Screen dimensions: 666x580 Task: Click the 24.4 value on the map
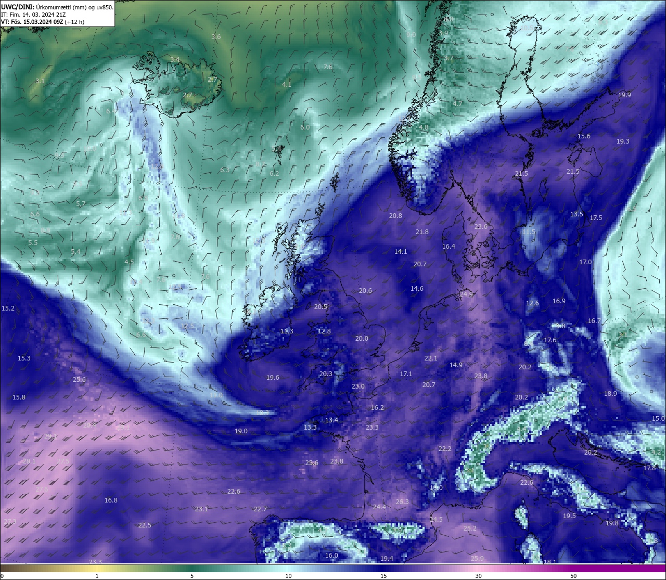(379, 507)
